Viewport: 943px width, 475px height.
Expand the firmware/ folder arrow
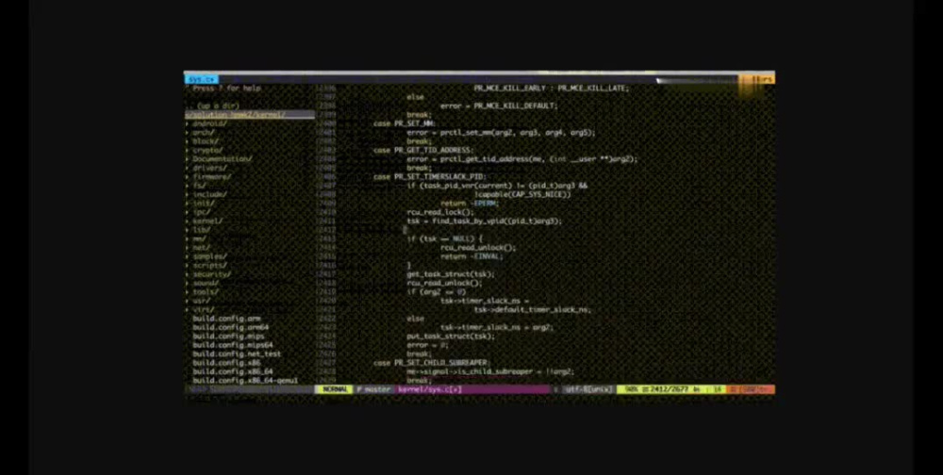coord(187,177)
